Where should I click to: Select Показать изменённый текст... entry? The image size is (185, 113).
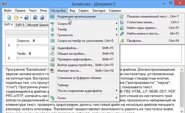pos(151,17)
